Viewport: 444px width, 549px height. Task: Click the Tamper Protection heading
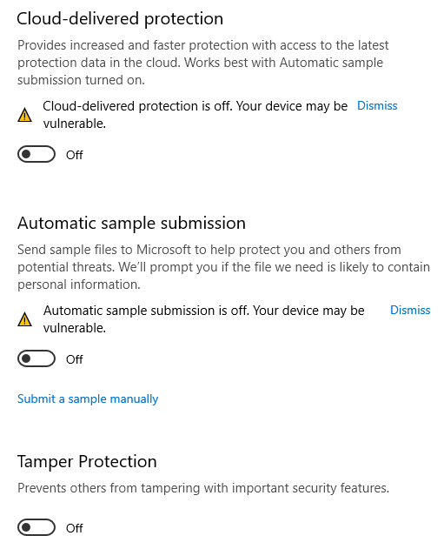tap(87, 461)
